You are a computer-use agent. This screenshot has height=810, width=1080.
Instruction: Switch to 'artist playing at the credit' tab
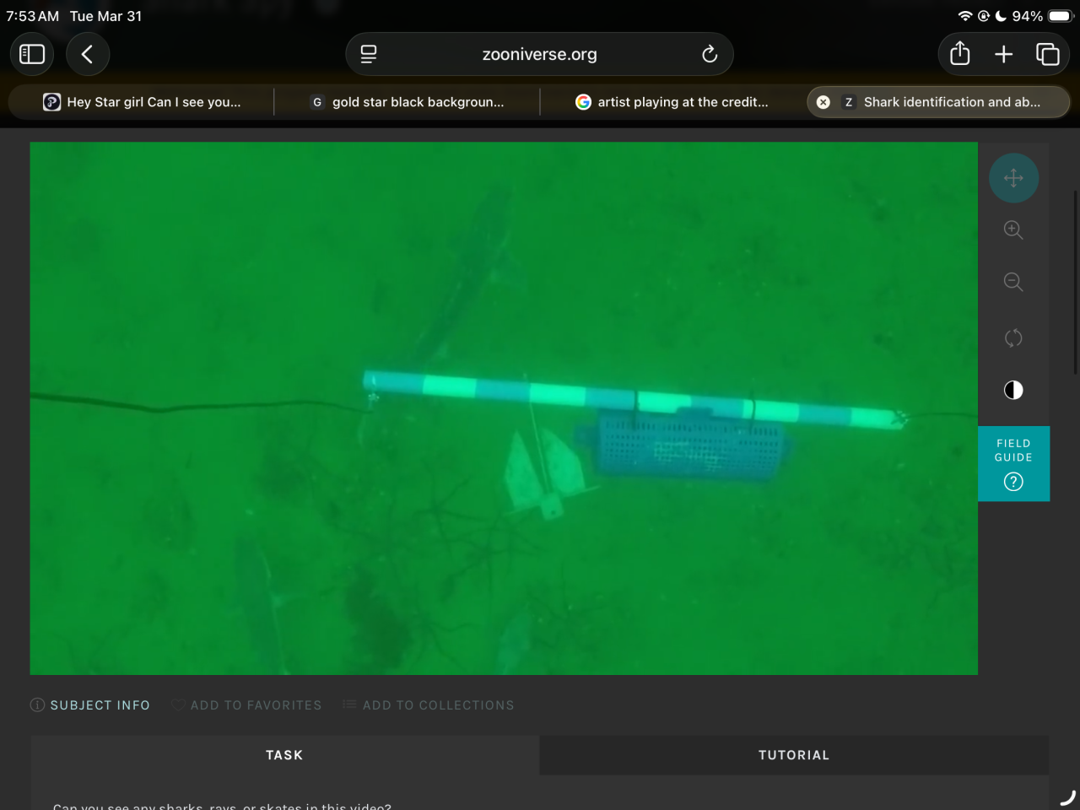pos(672,102)
